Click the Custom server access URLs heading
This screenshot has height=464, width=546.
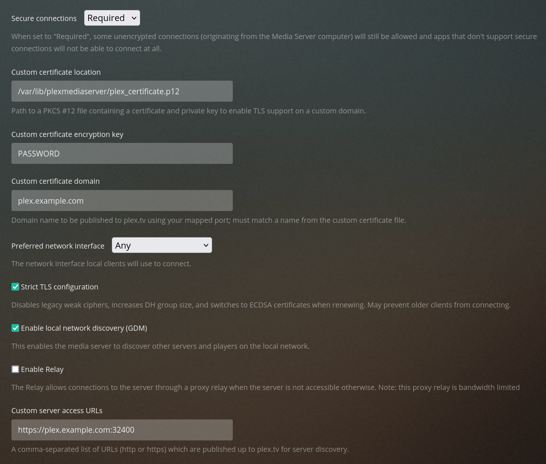pyautogui.click(x=57, y=410)
